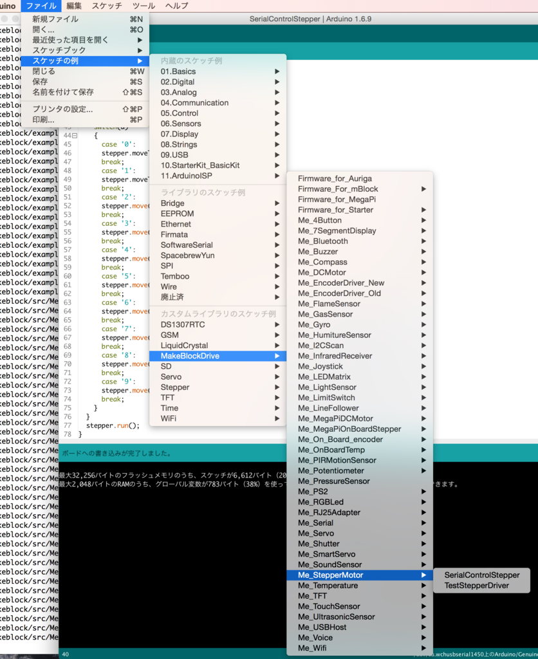Open Me_Potentiometer examples
The height and width of the screenshot is (659, 538).
point(360,470)
